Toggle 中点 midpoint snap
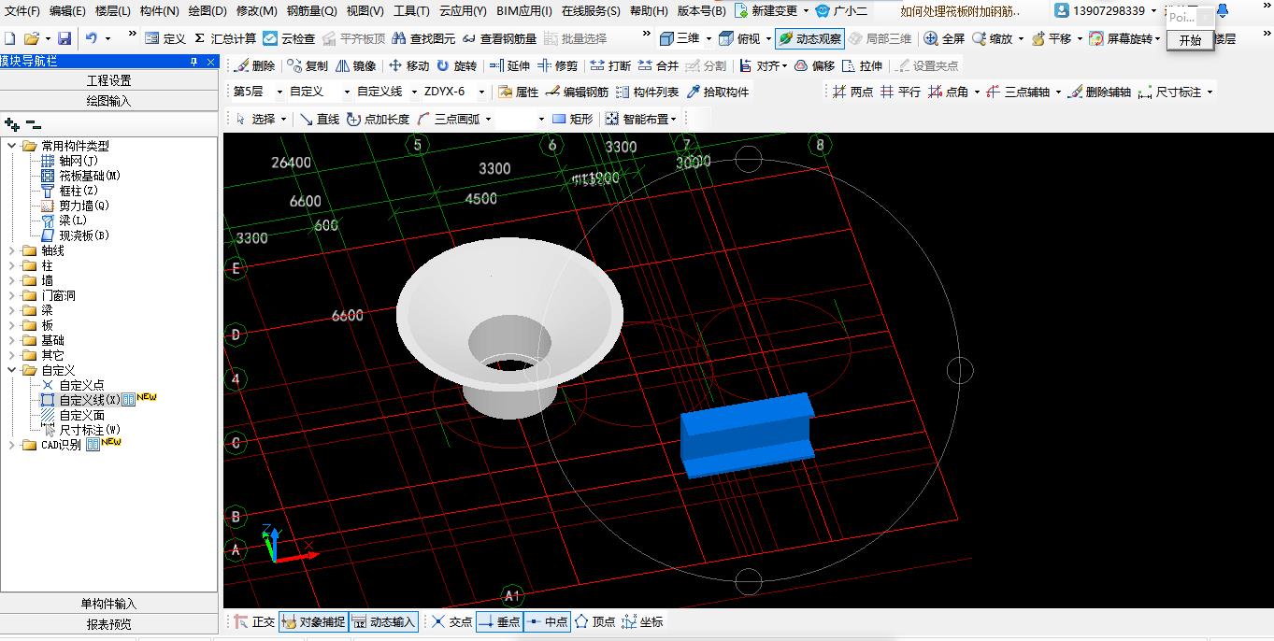1274x641 pixels. point(547,622)
